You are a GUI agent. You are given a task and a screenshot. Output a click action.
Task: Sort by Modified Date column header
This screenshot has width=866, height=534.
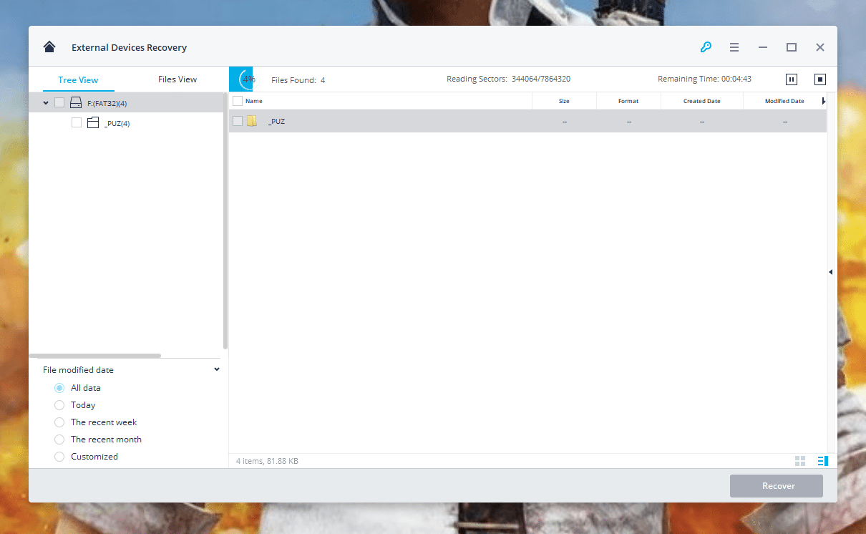tap(784, 101)
